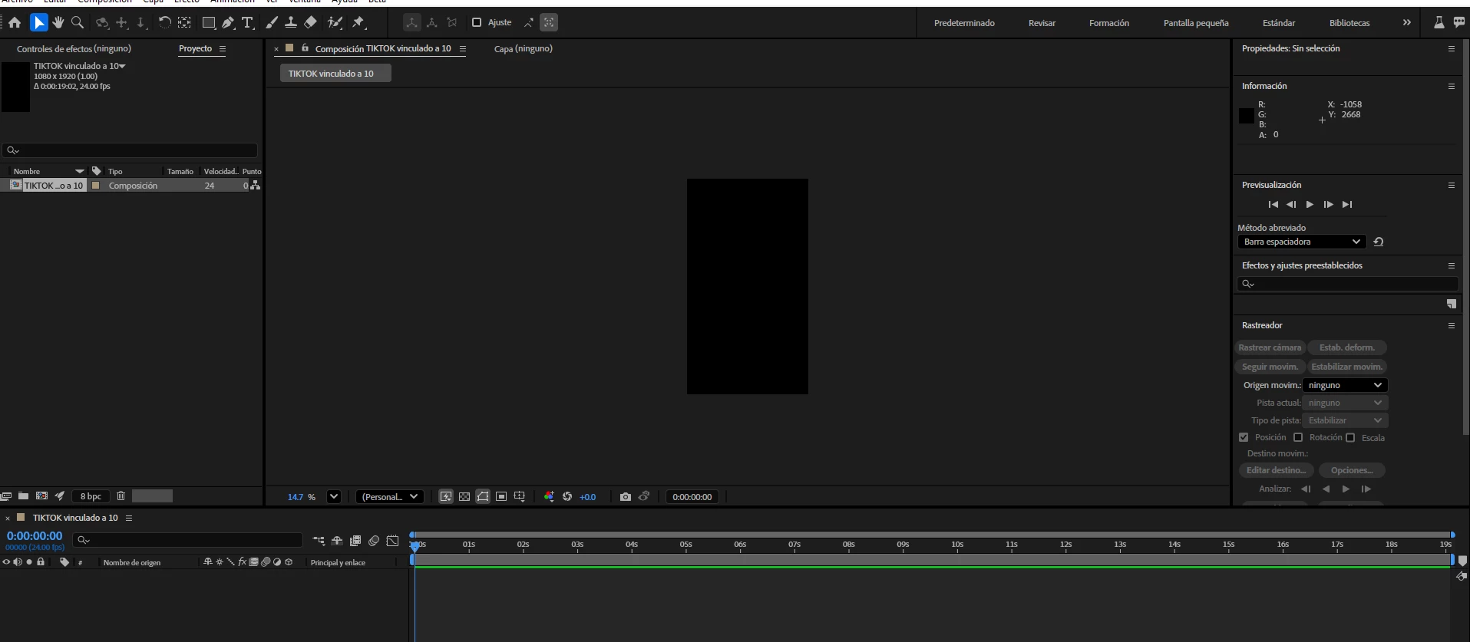Viewport: 1470px width, 642px height.
Task: Select the Pen tool
Action: (228, 23)
